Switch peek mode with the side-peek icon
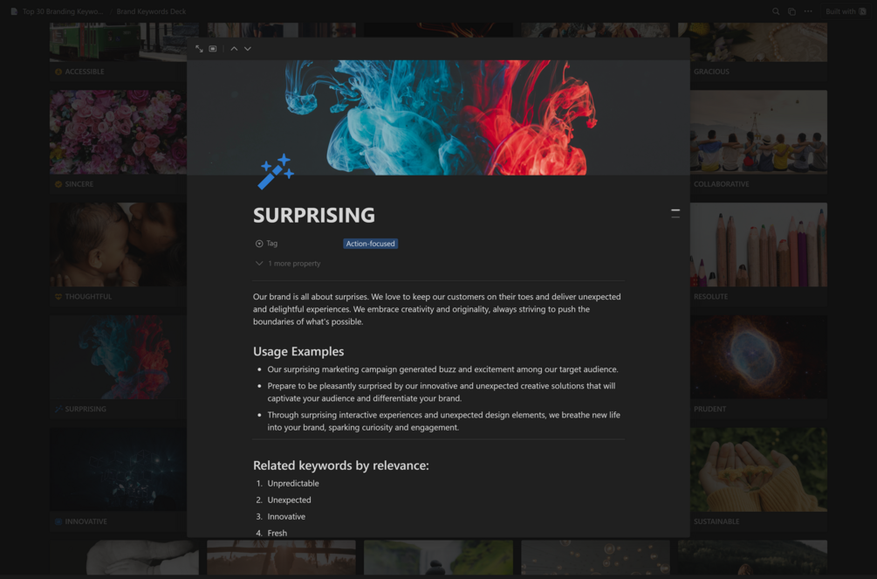877x579 pixels. coord(213,49)
